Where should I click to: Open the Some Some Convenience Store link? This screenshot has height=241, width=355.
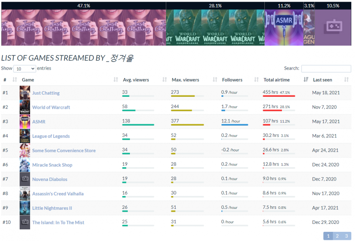click(64, 151)
